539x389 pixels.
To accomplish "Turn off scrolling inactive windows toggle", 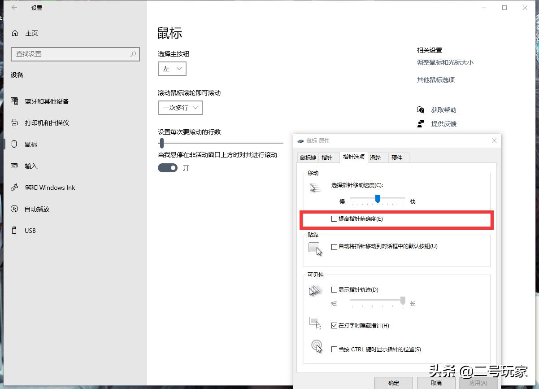I will tap(168, 168).
